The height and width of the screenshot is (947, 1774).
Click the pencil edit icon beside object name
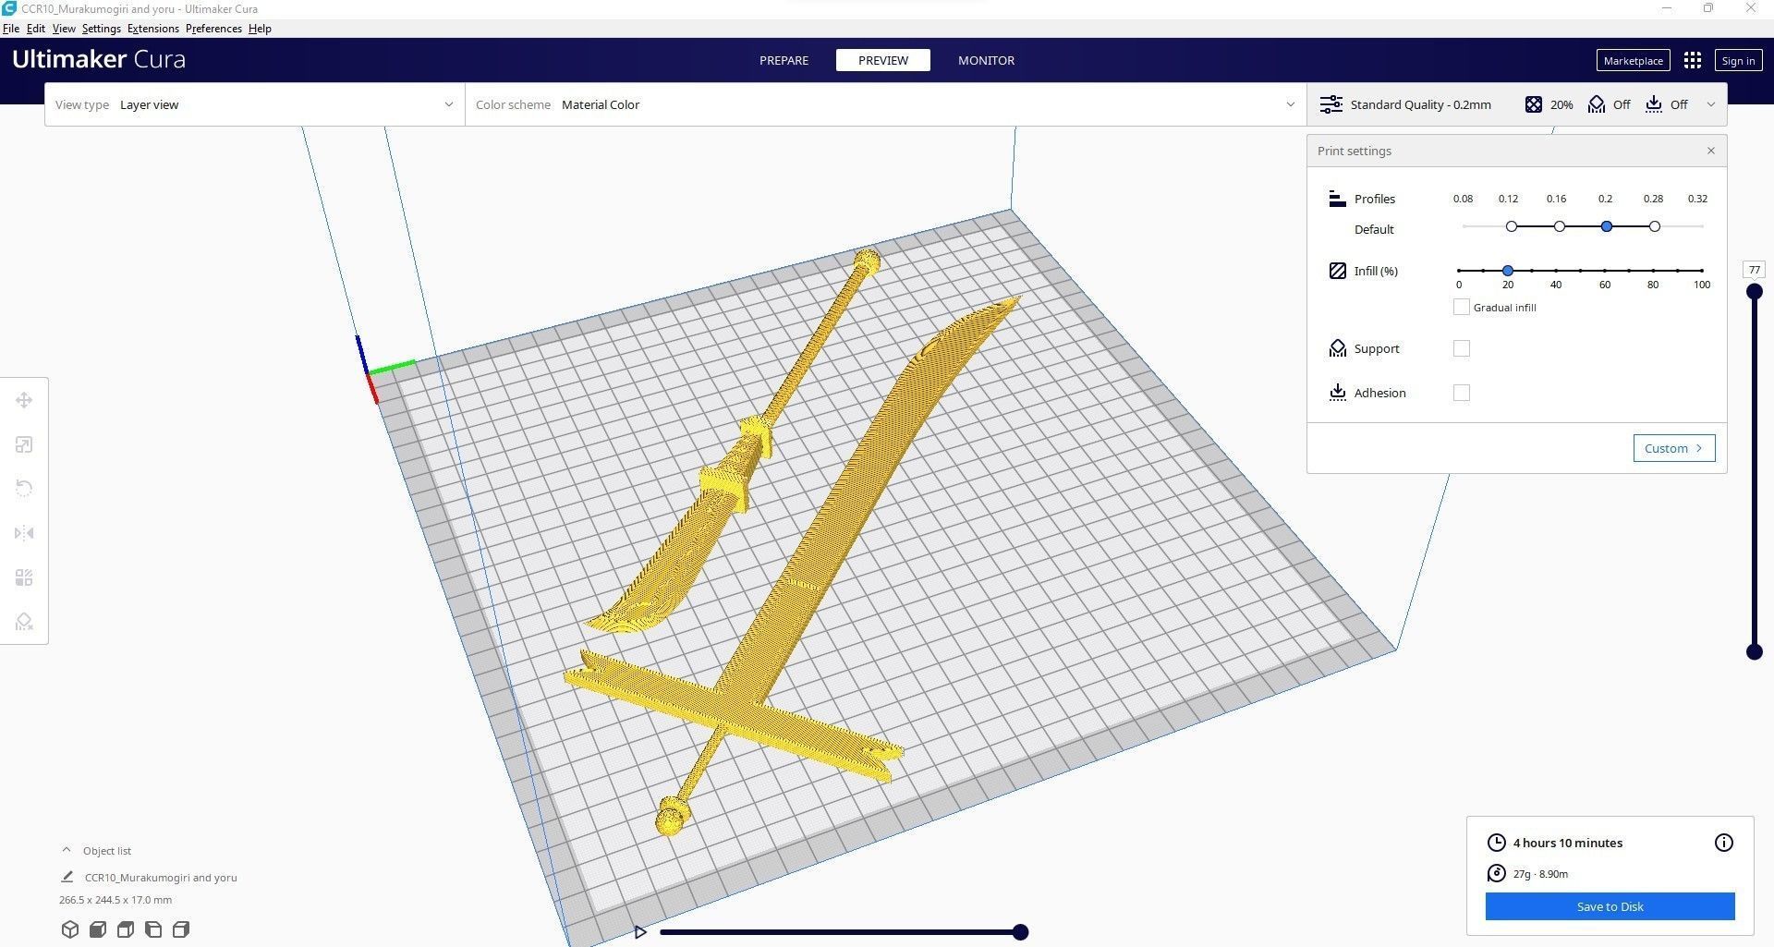[x=67, y=877]
